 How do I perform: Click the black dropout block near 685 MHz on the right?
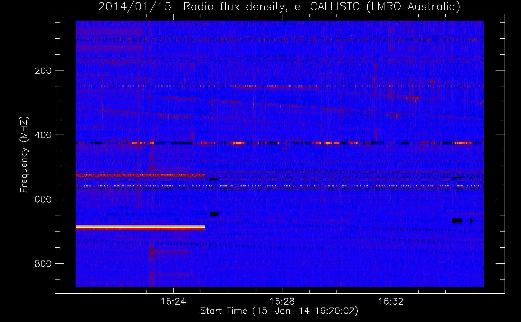click(457, 221)
